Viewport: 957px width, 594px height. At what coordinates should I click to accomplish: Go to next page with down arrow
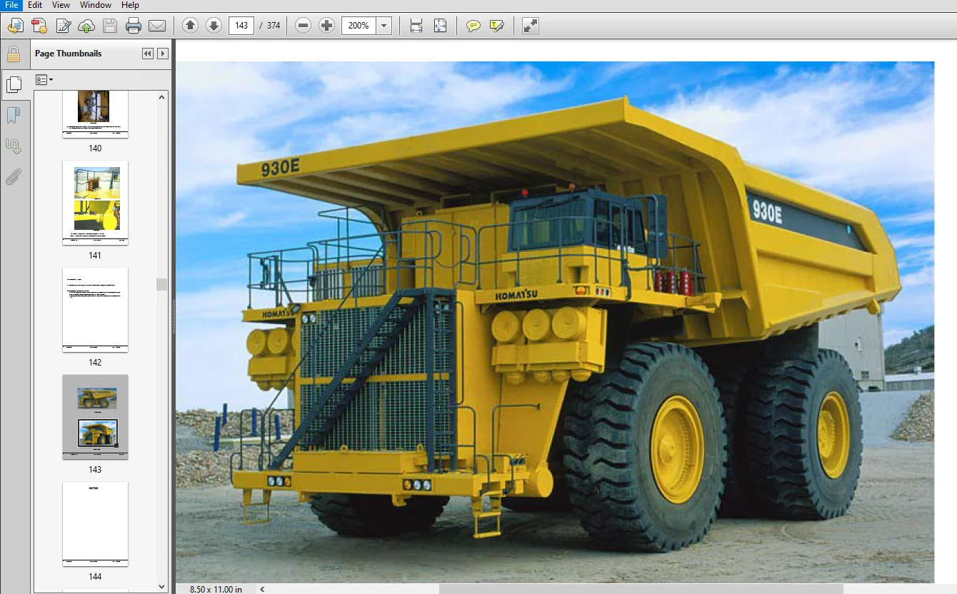click(214, 26)
